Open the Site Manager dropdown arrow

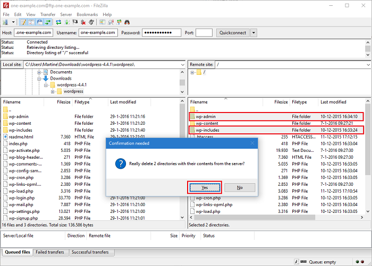pyautogui.click(x=13, y=22)
